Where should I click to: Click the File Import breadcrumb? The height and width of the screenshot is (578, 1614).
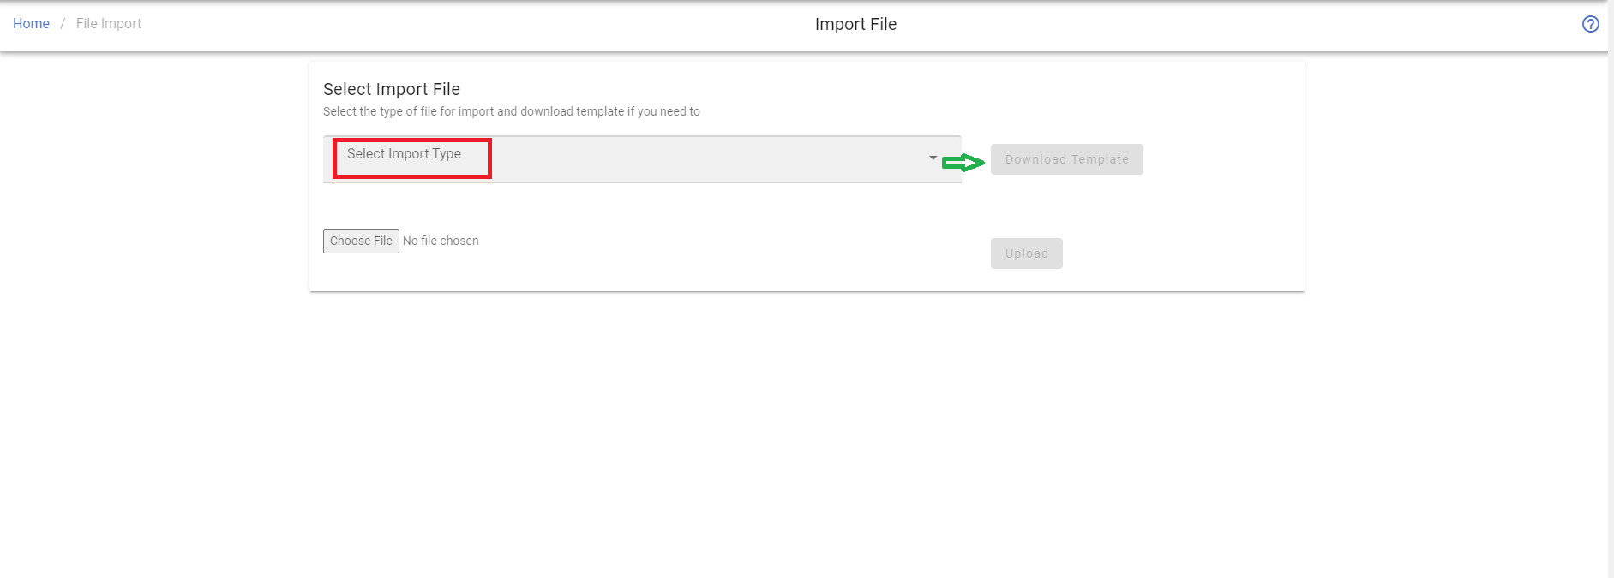(109, 24)
